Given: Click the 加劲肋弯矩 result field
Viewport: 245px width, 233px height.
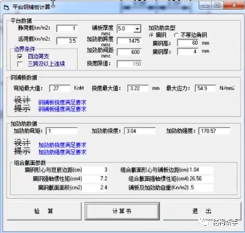Looking at the screenshot, I should coord(61,131).
